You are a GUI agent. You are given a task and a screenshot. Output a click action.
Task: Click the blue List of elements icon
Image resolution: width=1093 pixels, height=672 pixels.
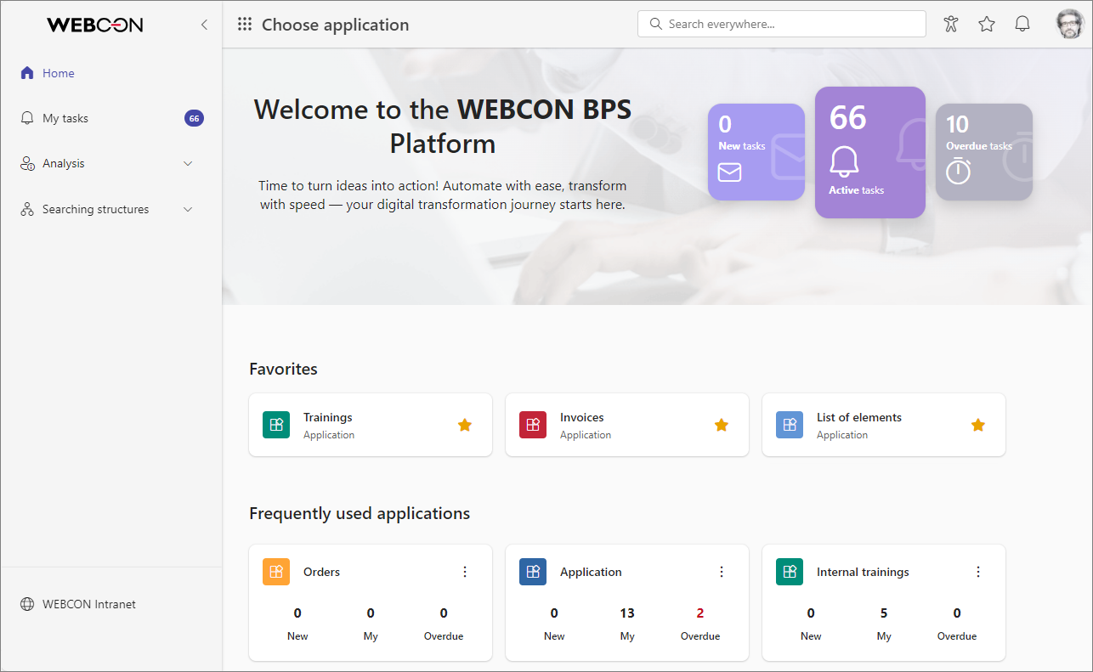click(x=790, y=425)
